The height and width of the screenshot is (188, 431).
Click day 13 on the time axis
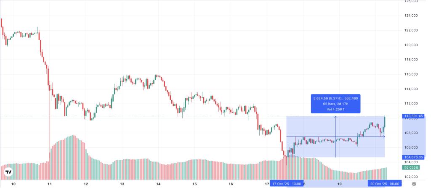122,184
